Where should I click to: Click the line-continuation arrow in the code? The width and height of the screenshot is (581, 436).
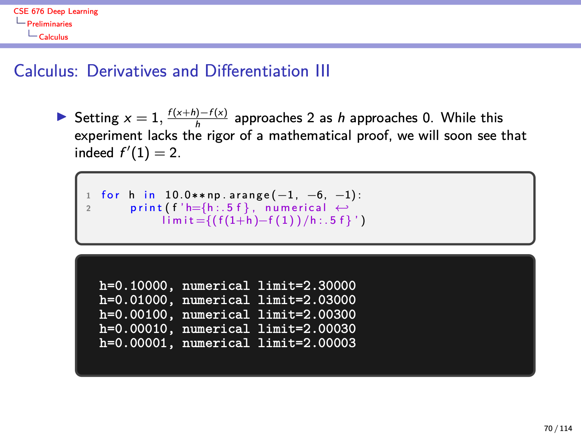coord(342,208)
